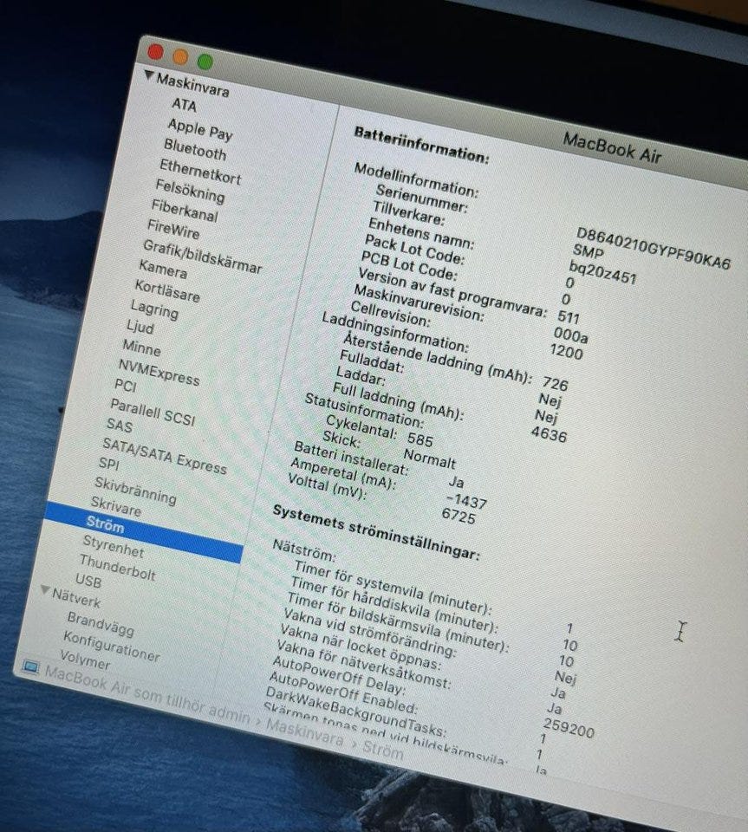Open Konfigurationer under Nätverk
This screenshot has height=832, width=748.
pos(112,647)
